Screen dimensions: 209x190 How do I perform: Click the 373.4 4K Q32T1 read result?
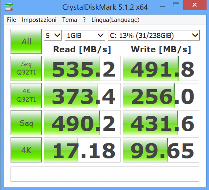pos(82,96)
